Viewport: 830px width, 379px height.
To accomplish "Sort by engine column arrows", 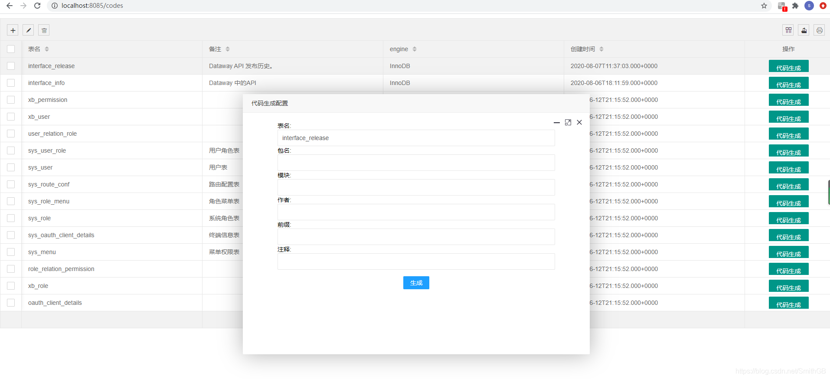I will click(415, 49).
